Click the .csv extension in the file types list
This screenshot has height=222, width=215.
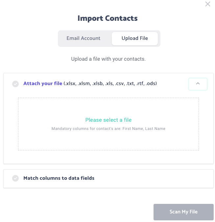pos(120,83)
